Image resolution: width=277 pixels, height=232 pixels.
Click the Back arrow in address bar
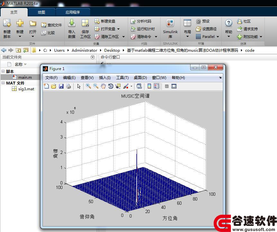pos(4,50)
